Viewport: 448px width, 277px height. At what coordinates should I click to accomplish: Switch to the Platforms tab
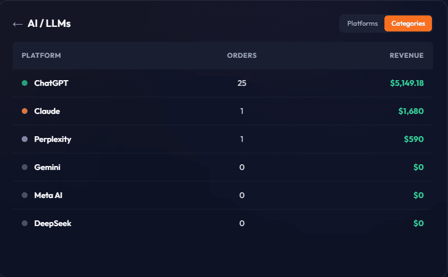pos(362,23)
